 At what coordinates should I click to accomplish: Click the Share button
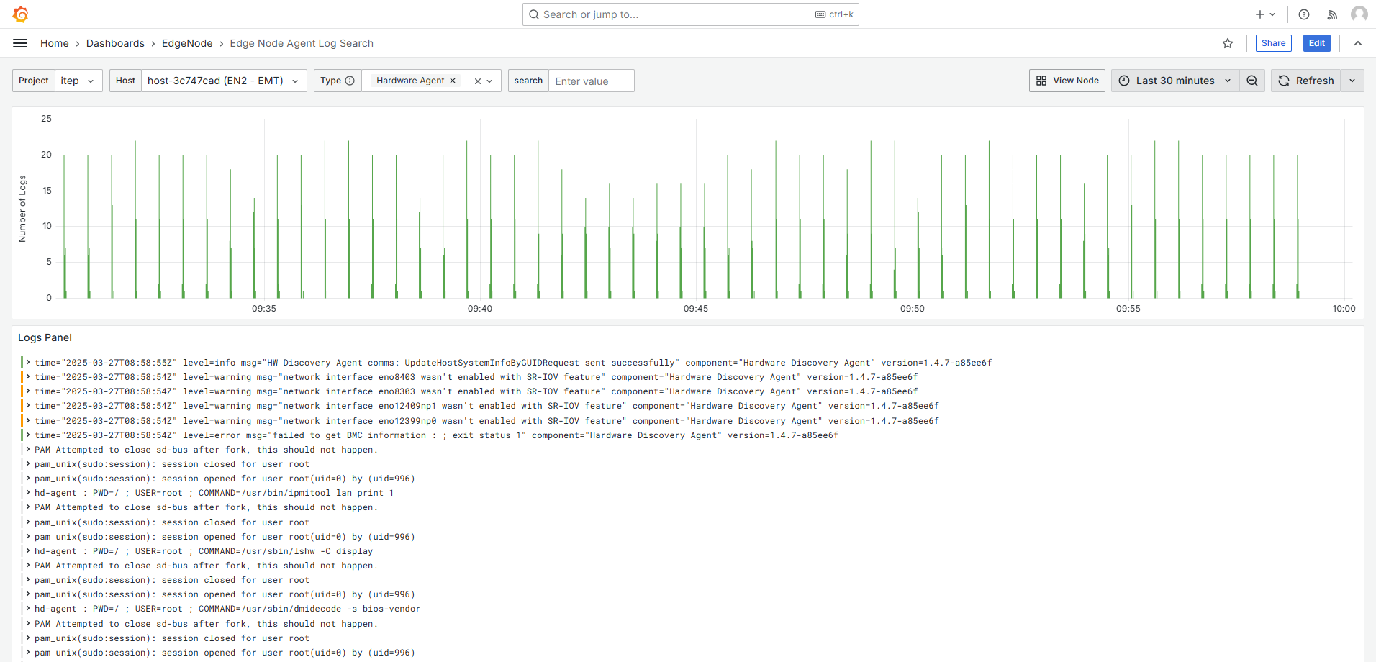click(x=1273, y=43)
